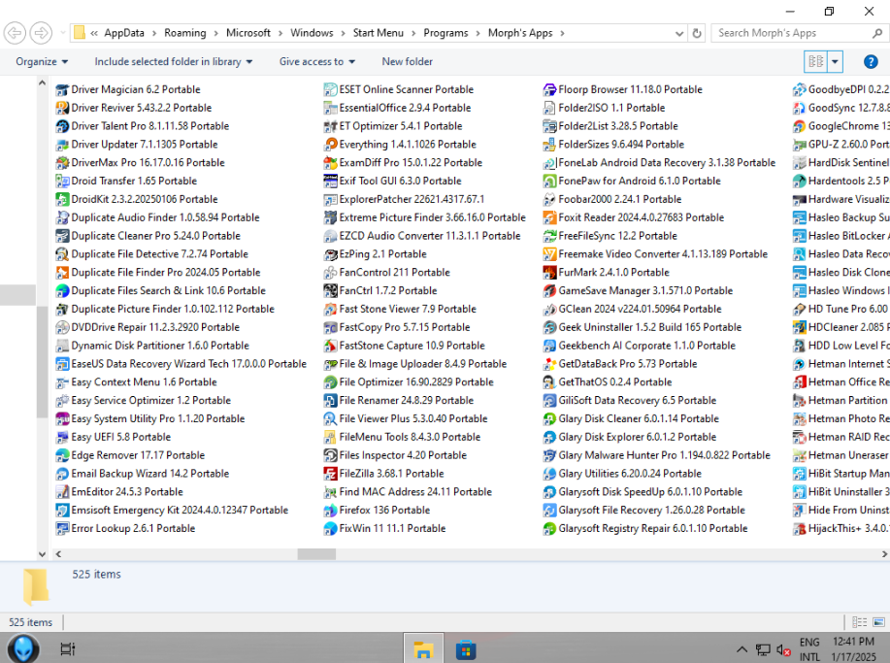The image size is (890, 663).
Task: Open the Driver Magician 6.2 Portable icon
Action: pos(62,89)
